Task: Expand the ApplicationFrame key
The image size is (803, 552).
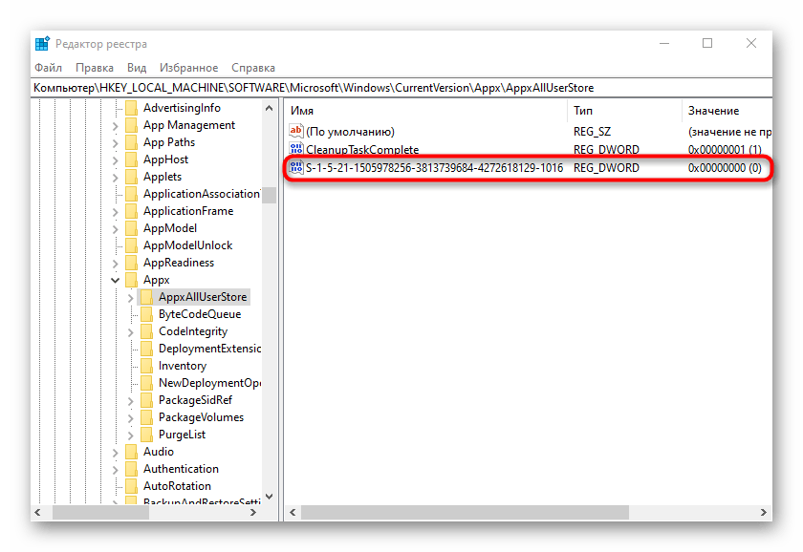Action: pos(116,212)
